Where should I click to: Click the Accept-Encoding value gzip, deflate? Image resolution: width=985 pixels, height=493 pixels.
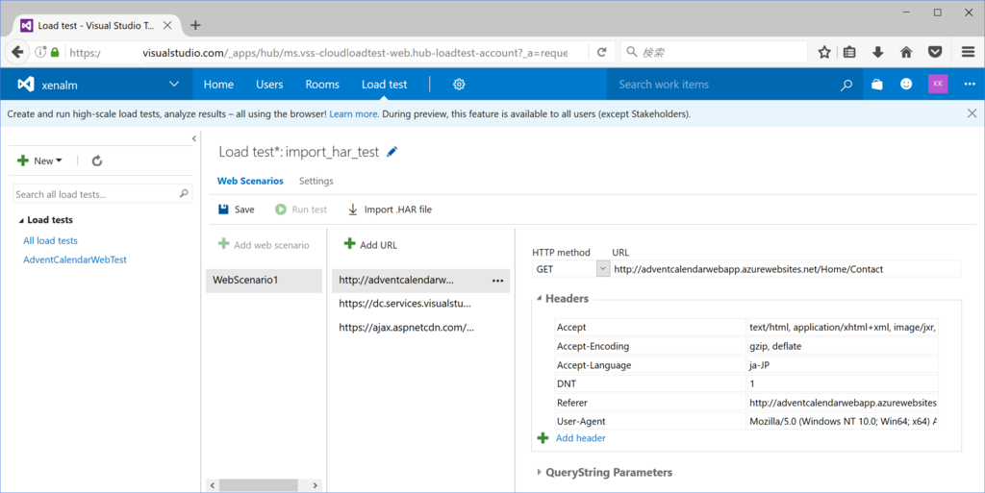843,346
